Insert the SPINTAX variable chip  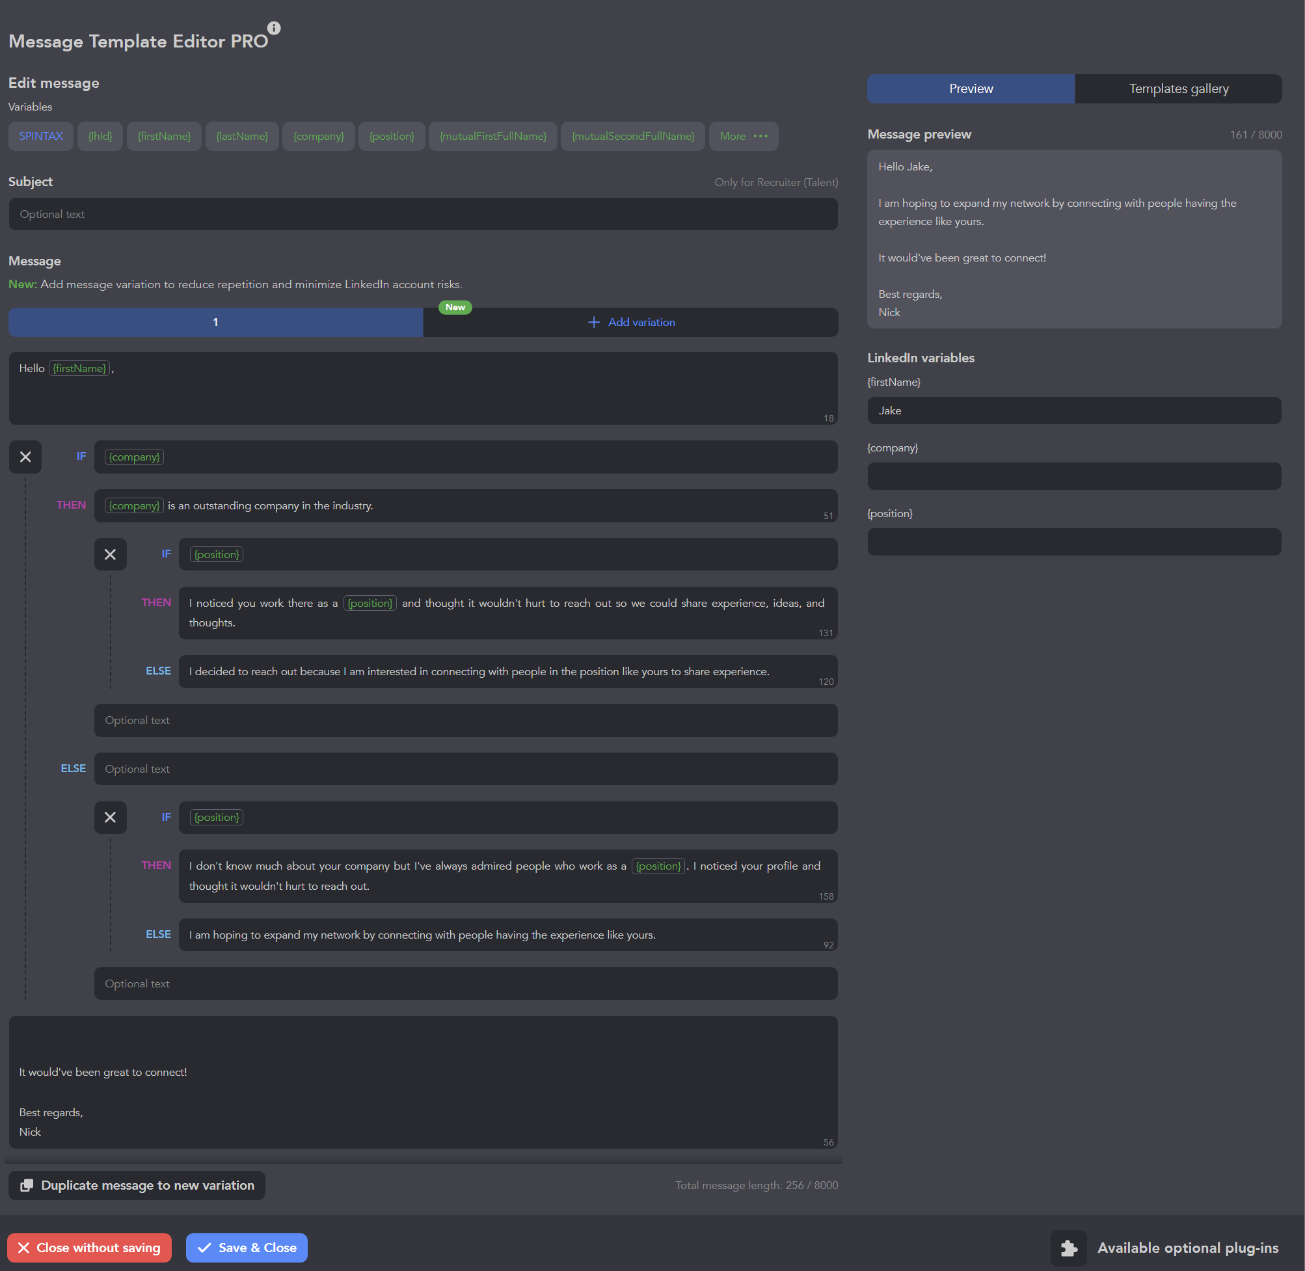click(41, 136)
